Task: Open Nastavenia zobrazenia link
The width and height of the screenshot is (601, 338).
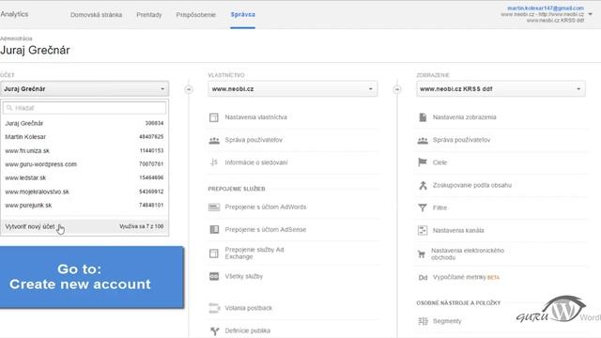Action: tap(465, 117)
